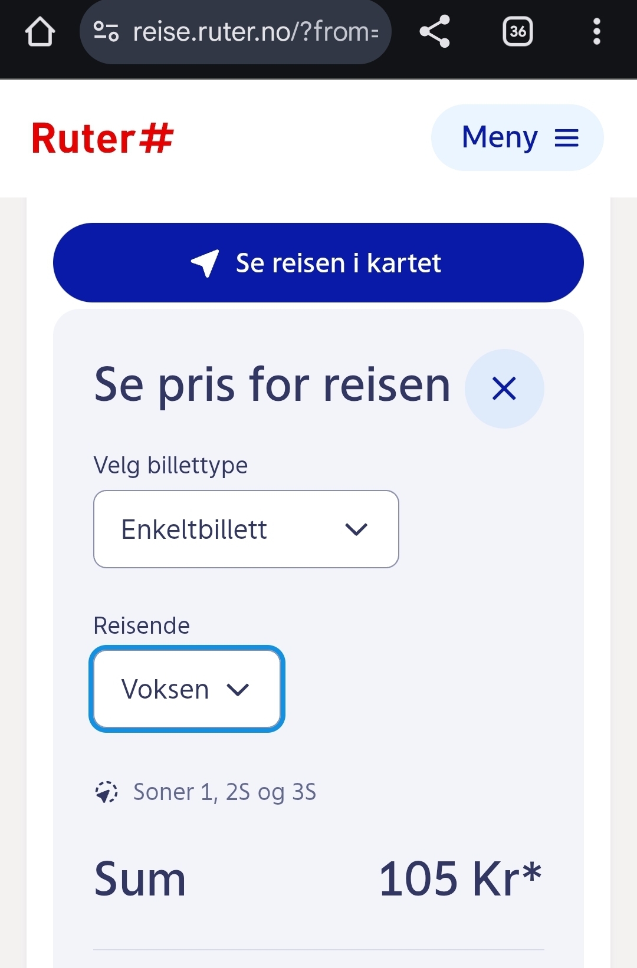The image size is (637, 968).
Task: Select the reise.ruter.no address bar
Action: tap(255, 32)
